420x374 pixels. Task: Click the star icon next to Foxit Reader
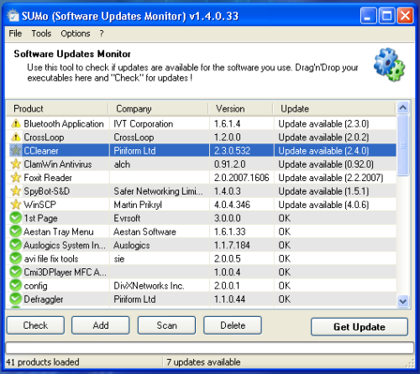[16, 178]
